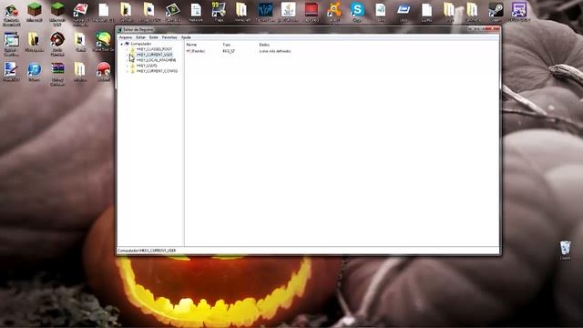Image resolution: width=583 pixels, height=328 pixels.
Task: Launch the red helmet desktop shortcut
Action: pyautogui.click(x=103, y=69)
